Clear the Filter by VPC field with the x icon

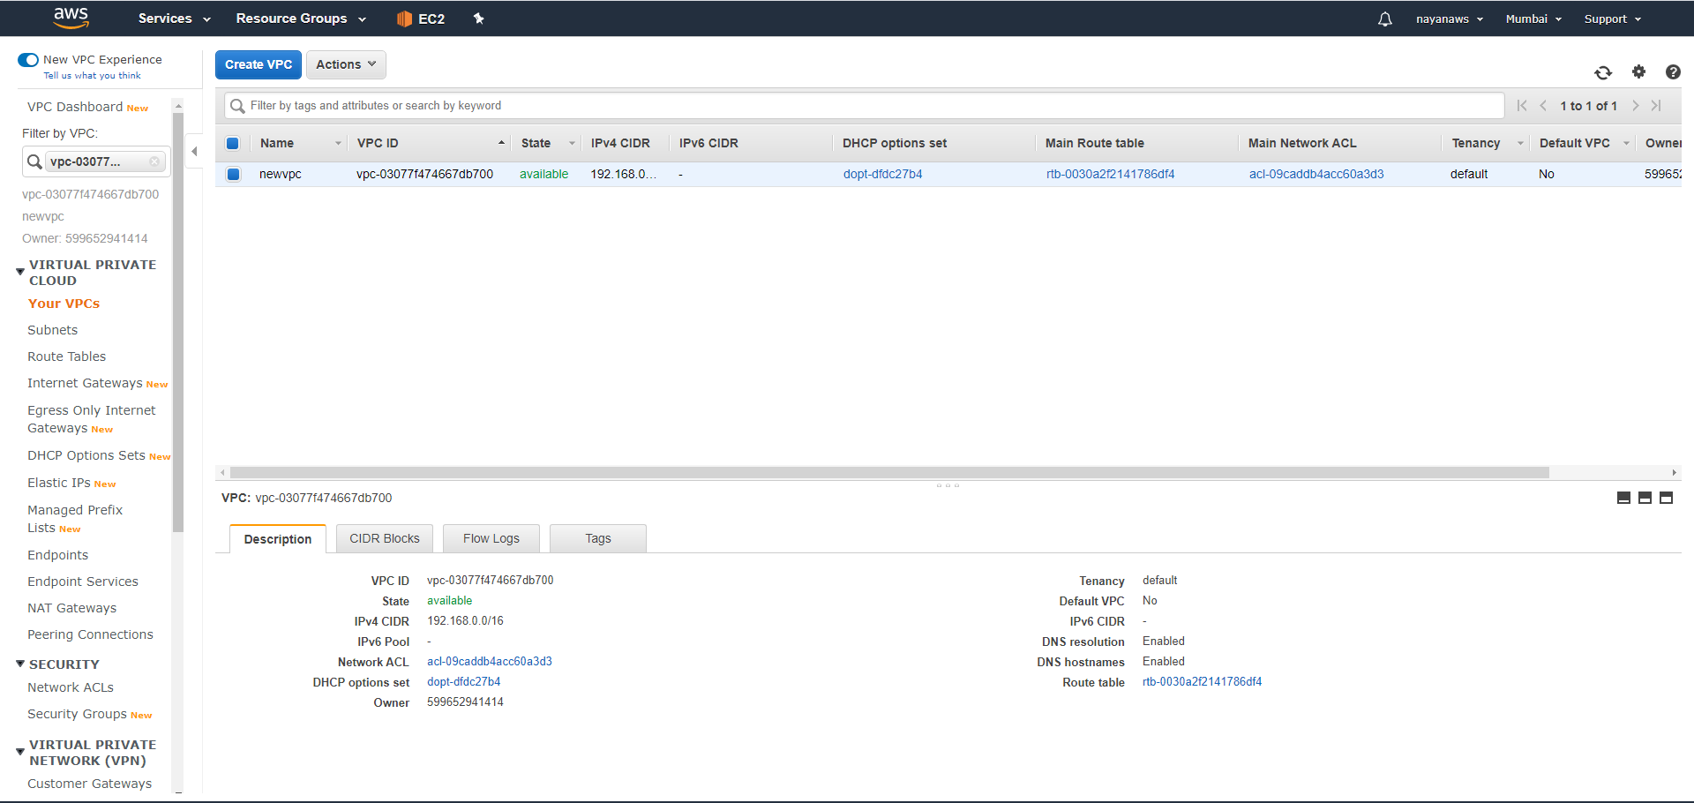[154, 161]
